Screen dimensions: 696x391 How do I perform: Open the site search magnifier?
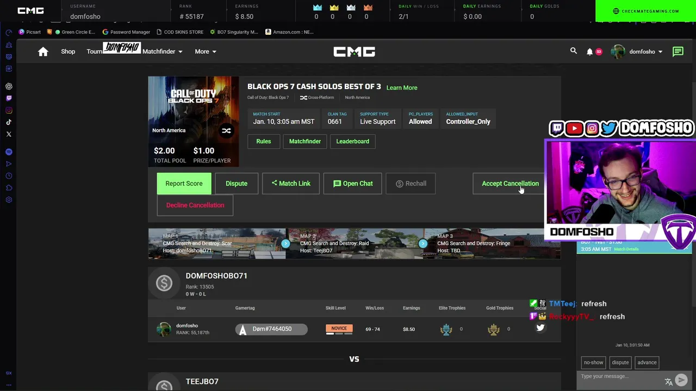click(x=573, y=51)
